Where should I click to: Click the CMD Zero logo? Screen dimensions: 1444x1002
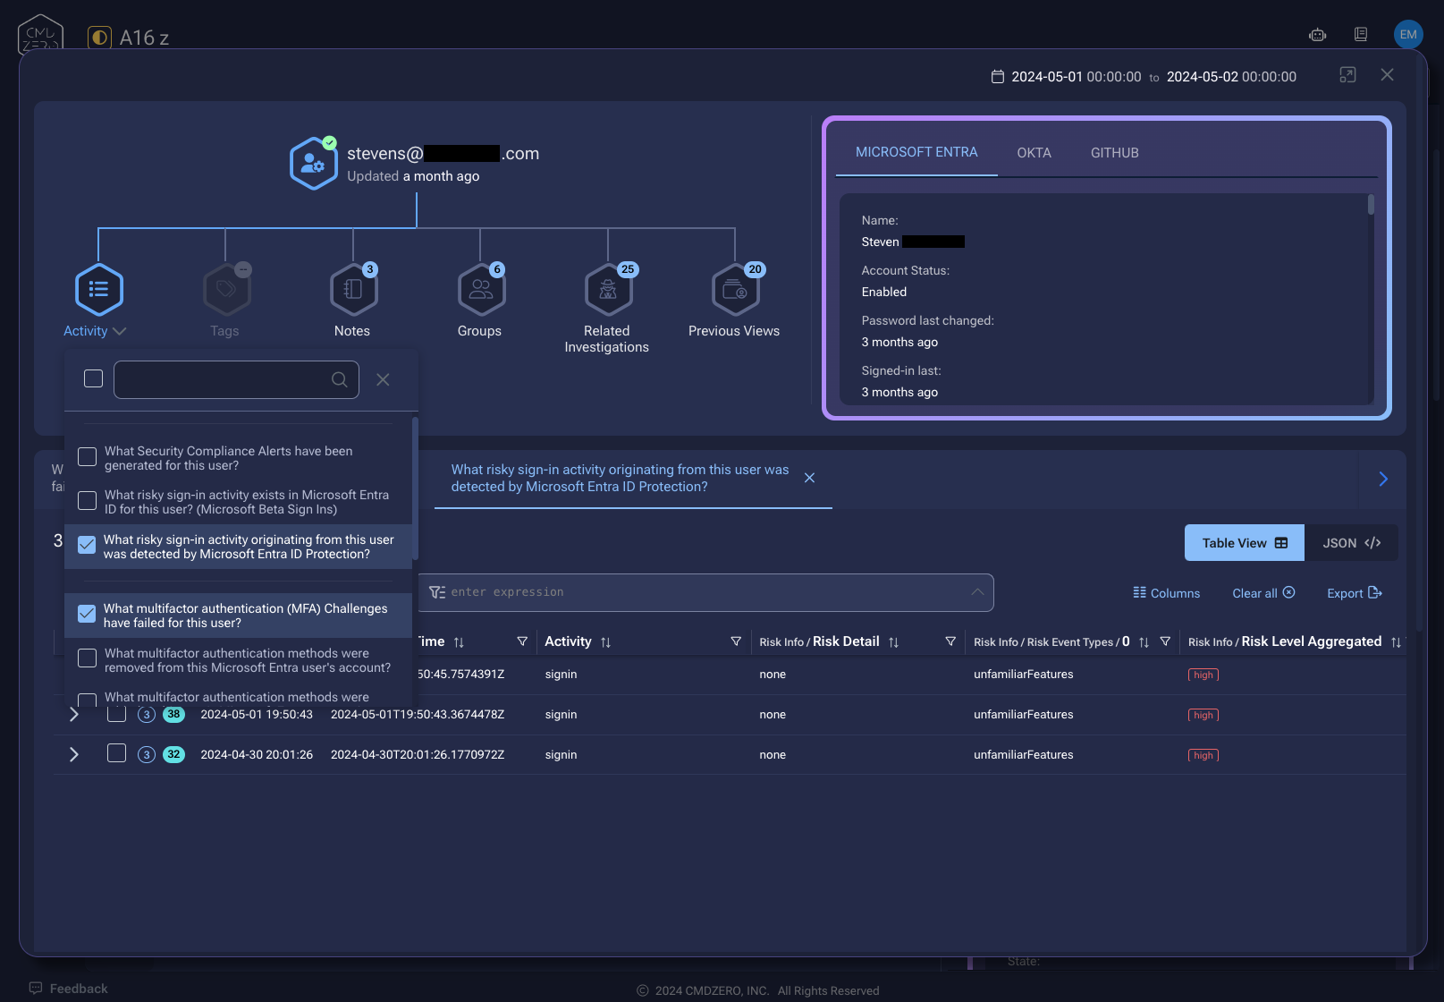(40, 33)
